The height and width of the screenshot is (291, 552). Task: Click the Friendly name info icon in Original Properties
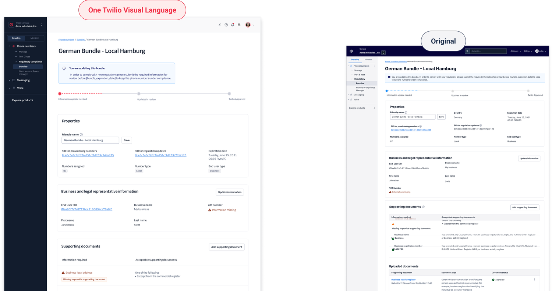tap(406, 113)
